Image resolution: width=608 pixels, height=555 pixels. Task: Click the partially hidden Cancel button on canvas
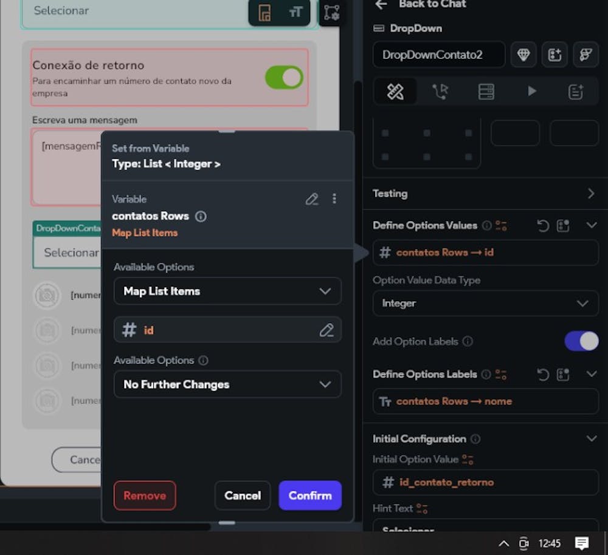(x=77, y=460)
